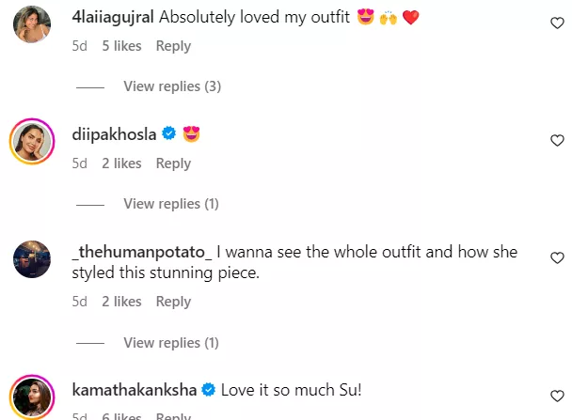
Task: Expand View replies (1) under _thehumanpotato_
Action: point(170,343)
